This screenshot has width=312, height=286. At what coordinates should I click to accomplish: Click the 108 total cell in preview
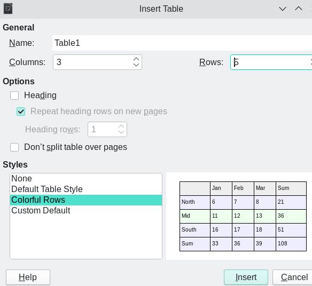click(291, 244)
